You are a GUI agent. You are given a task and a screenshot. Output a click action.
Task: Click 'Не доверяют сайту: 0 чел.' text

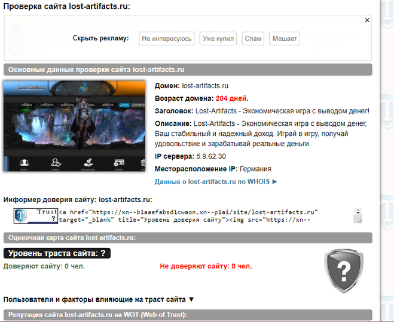click(x=206, y=266)
